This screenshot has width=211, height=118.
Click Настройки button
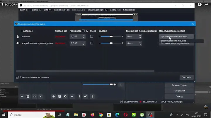pyautogui.click(x=179, y=91)
